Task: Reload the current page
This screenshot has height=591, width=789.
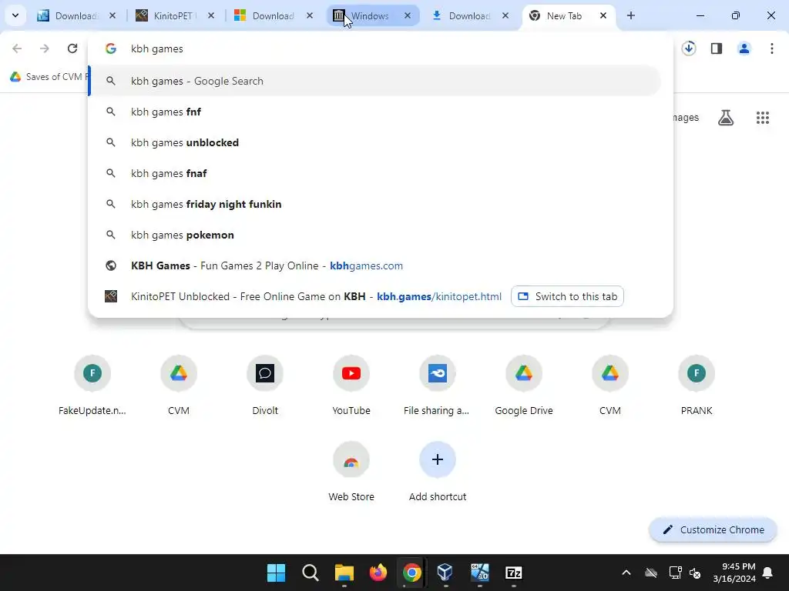Action: (72, 48)
